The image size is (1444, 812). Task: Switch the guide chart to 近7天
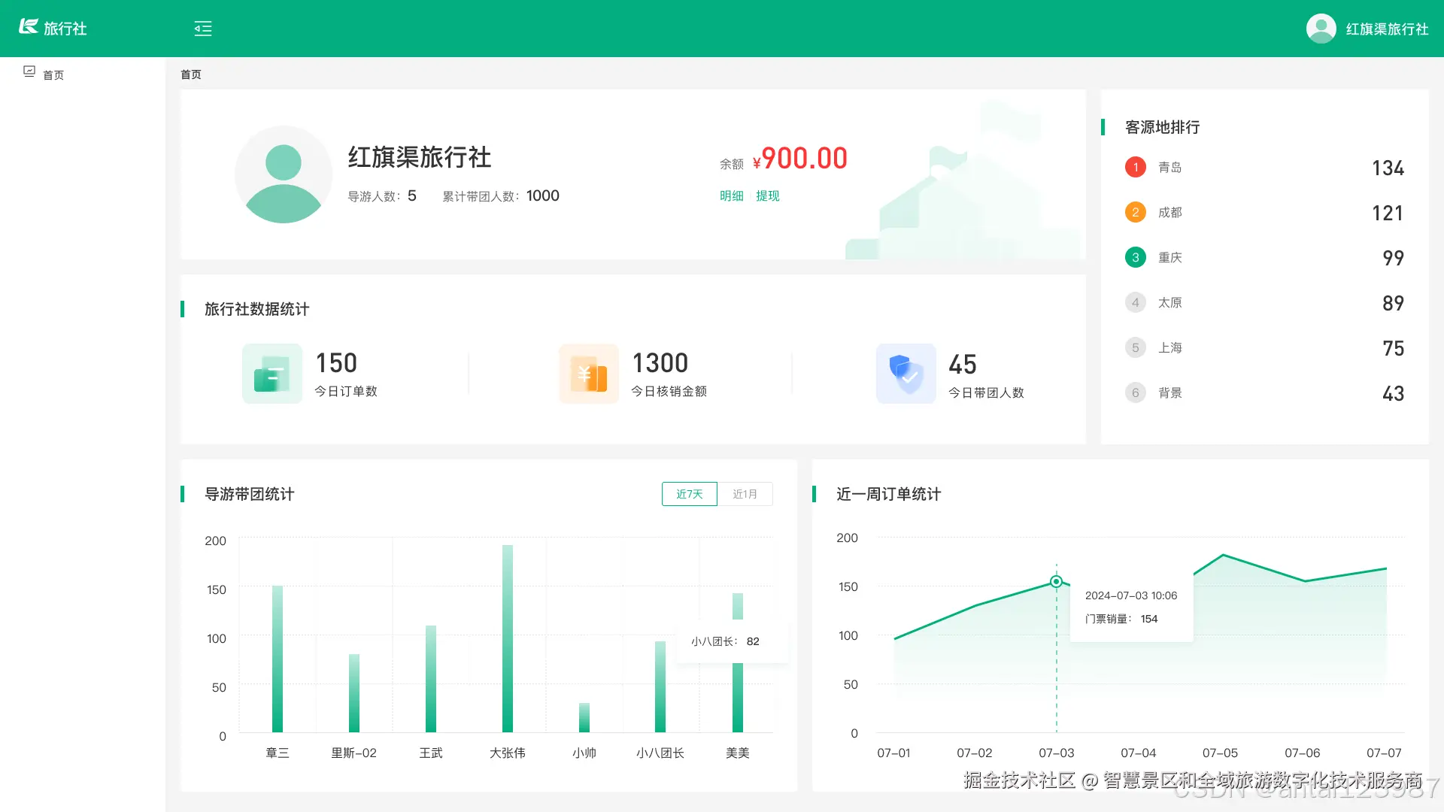(x=689, y=494)
